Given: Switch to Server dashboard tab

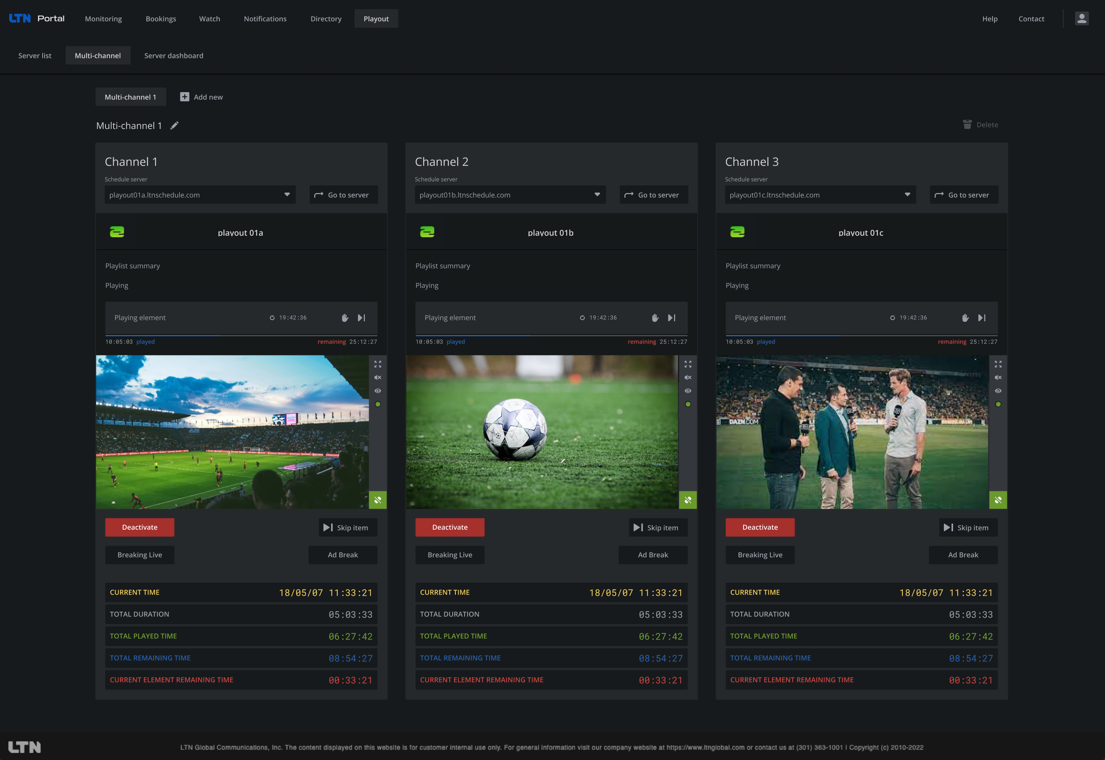Looking at the screenshot, I should pos(174,56).
